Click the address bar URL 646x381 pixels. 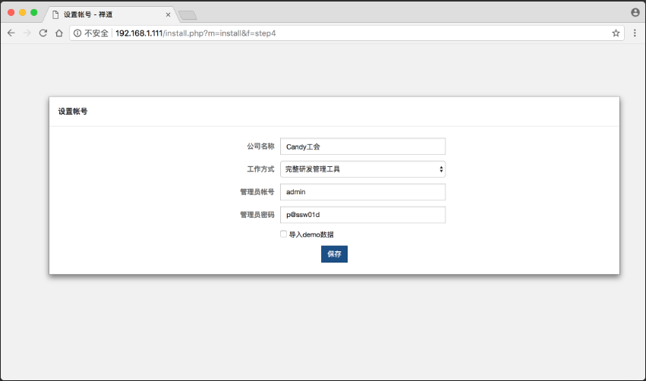pos(196,33)
